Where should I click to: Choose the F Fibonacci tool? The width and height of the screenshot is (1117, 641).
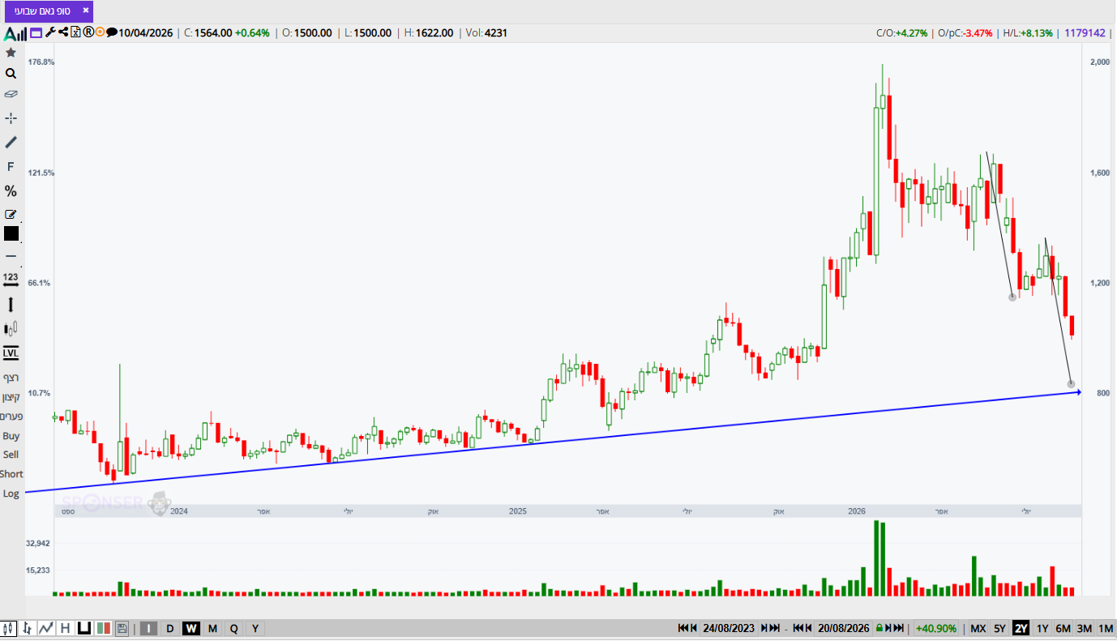click(x=11, y=167)
